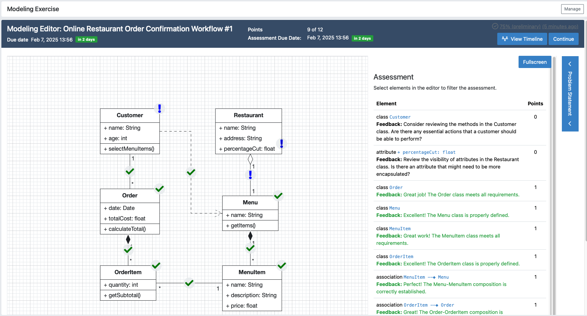Open the View Timeline dialog

(522, 39)
